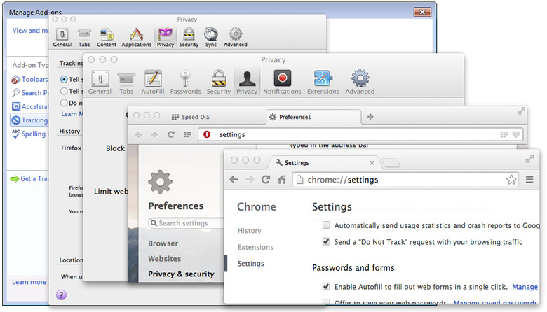Click the Chrome hamburger menu icon

click(x=529, y=180)
